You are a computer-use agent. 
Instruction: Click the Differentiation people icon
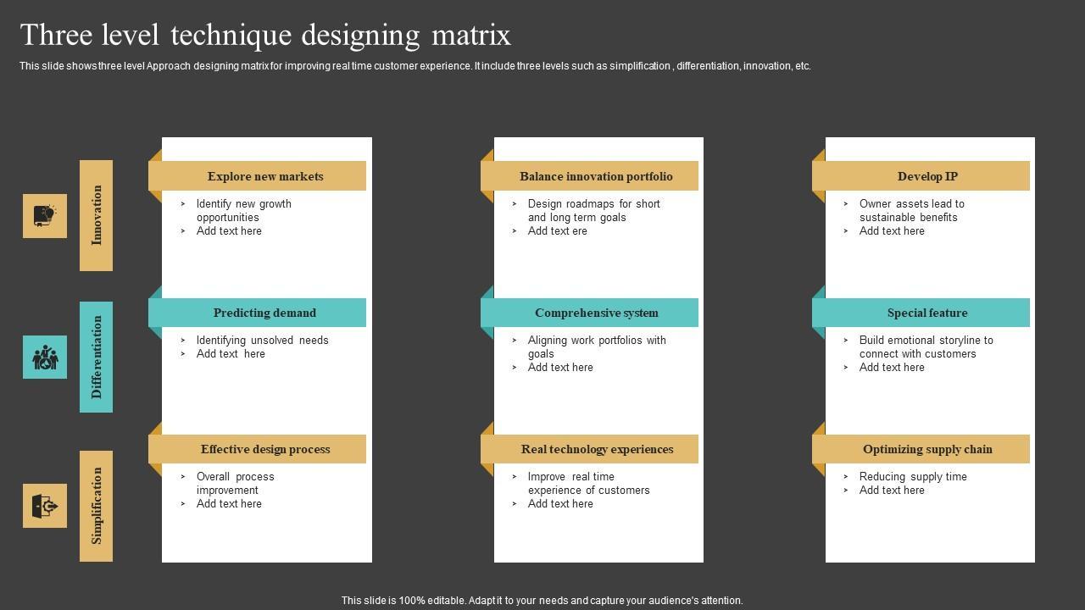[x=45, y=357]
